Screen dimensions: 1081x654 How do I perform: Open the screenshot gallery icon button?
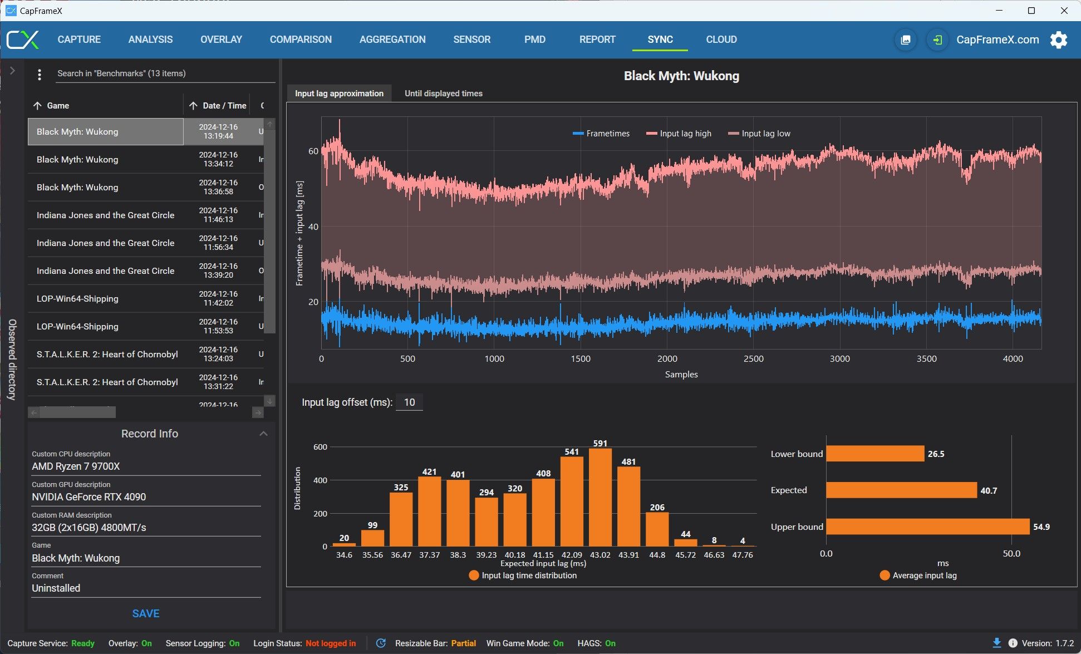pyautogui.click(x=906, y=40)
